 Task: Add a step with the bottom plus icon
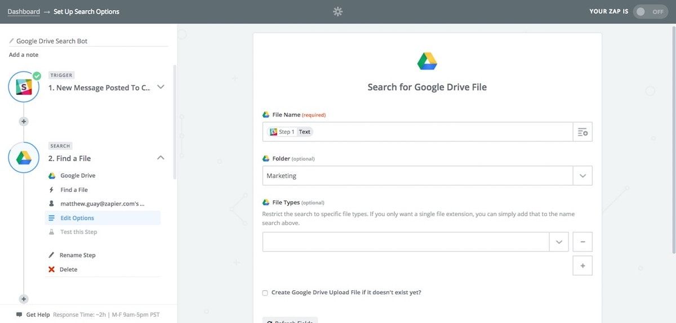(24, 299)
